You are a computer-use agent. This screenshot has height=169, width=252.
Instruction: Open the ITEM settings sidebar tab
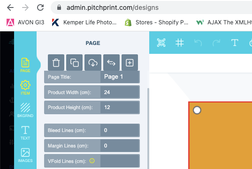coord(25,88)
